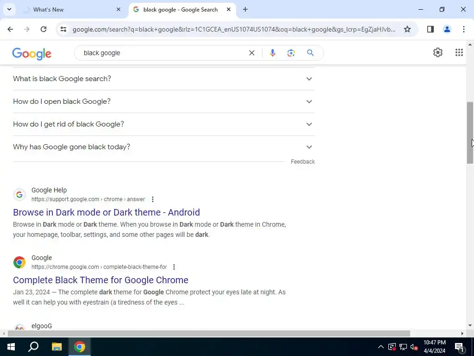The image size is (474, 356).
Task: Open the Windows Start menu
Action: click(11, 347)
